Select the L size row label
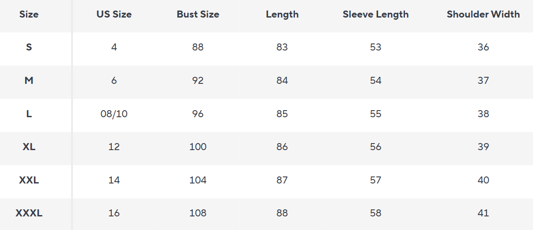The height and width of the screenshot is (230, 533). coord(29,114)
